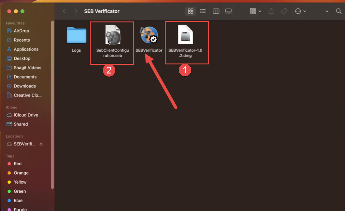This screenshot has width=345, height=211.
Task: Switch to column view
Action: [216, 11]
